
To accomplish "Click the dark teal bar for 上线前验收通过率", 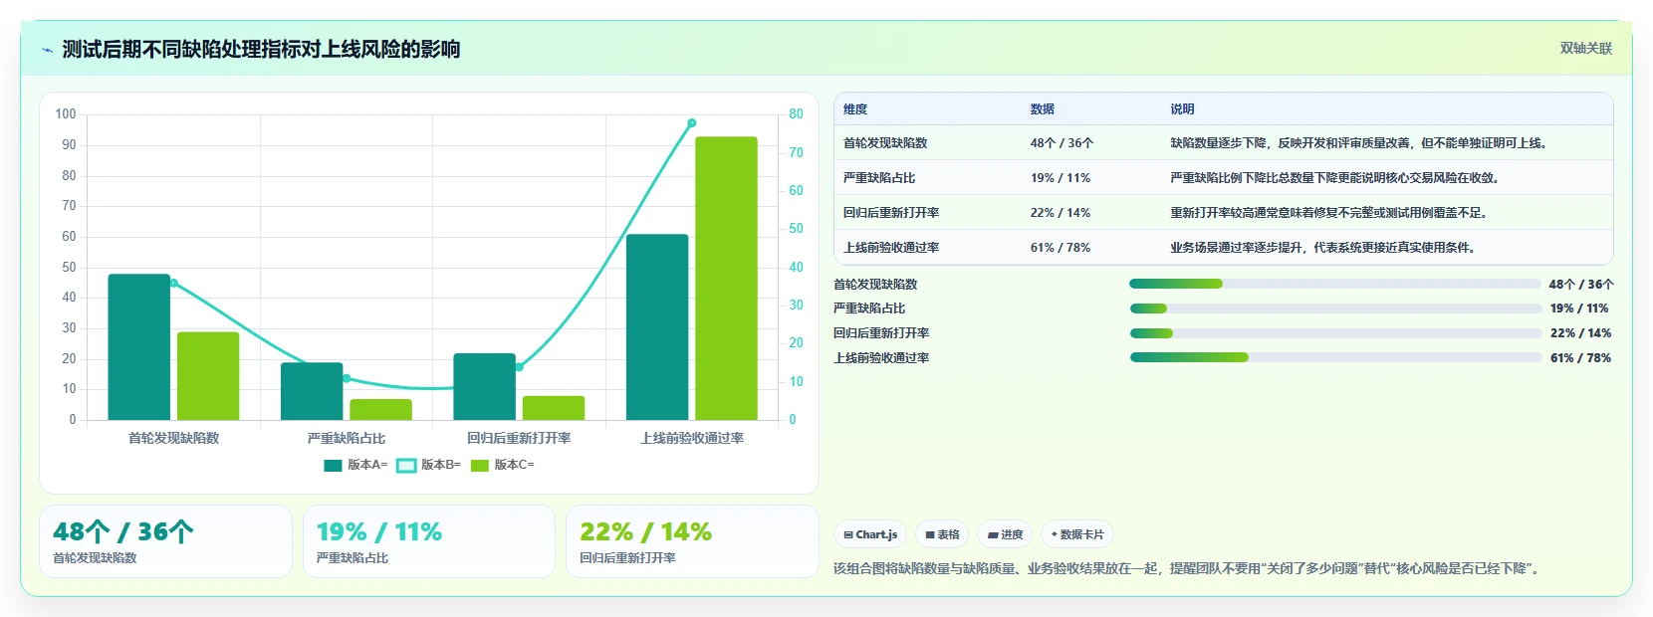I will coord(657,326).
